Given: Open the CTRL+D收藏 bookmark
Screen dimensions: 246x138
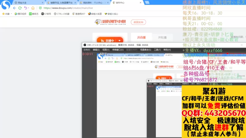Looking at the screenshot, I should point(61,14).
